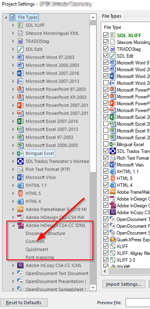The height and width of the screenshot is (309, 150).
Task: Select Adobe InCopy CS4-CC ICML tree icon
Action: pos(20,265)
